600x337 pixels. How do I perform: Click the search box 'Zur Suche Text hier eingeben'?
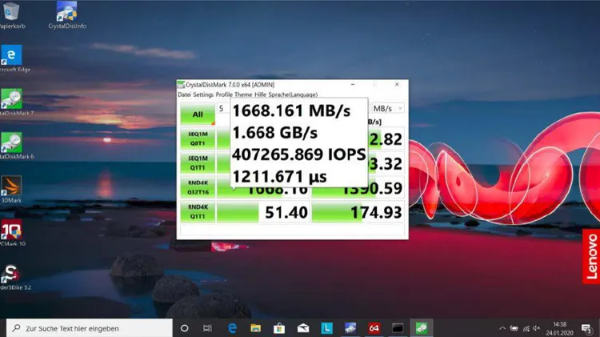[x=90, y=328]
